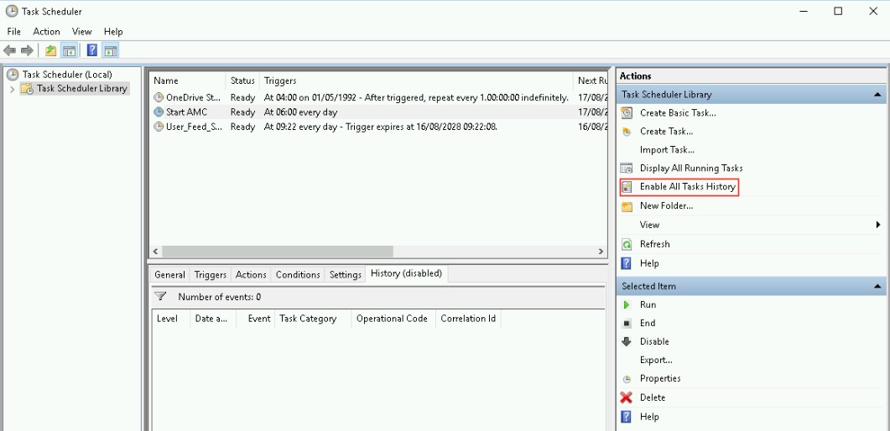Viewport: 890px width, 431px height.
Task: Click the Up One Level toolbar icon
Action: 51,50
